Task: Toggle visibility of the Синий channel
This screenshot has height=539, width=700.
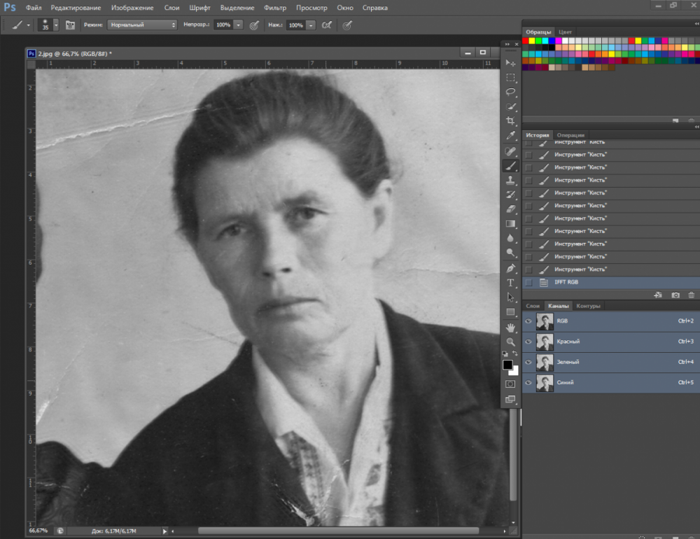Action: coord(528,383)
